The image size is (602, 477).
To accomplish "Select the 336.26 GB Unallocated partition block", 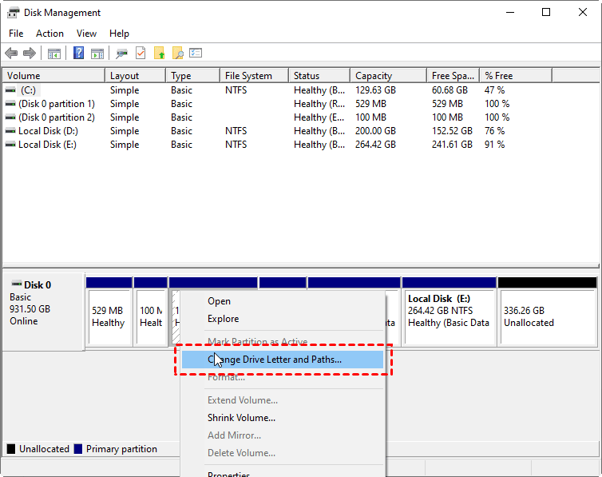I will [547, 316].
